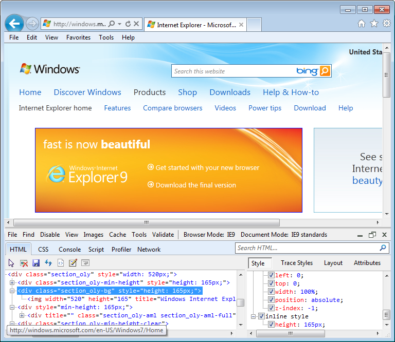Viewport: 395px width, 342px height.
Task: Click Browser Mode: IE9
Action: click(209, 235)
